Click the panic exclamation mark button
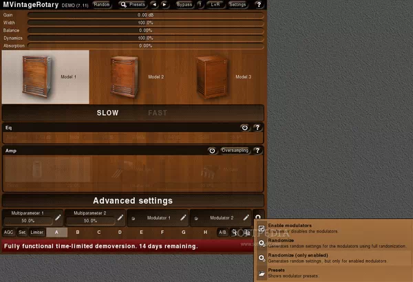 (x=200, y=5)
